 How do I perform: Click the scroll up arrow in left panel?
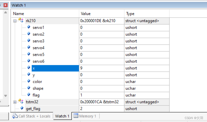(5, 12)
